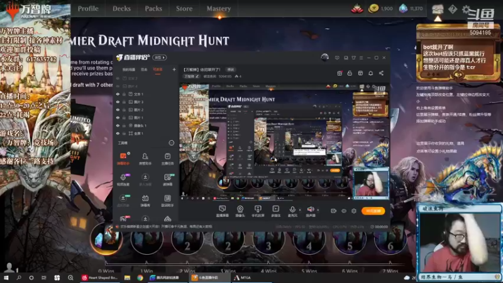Open the Mastery tab in MTG Arena
Viewport: 503px width, 283px height.
(x=219, y=9)
